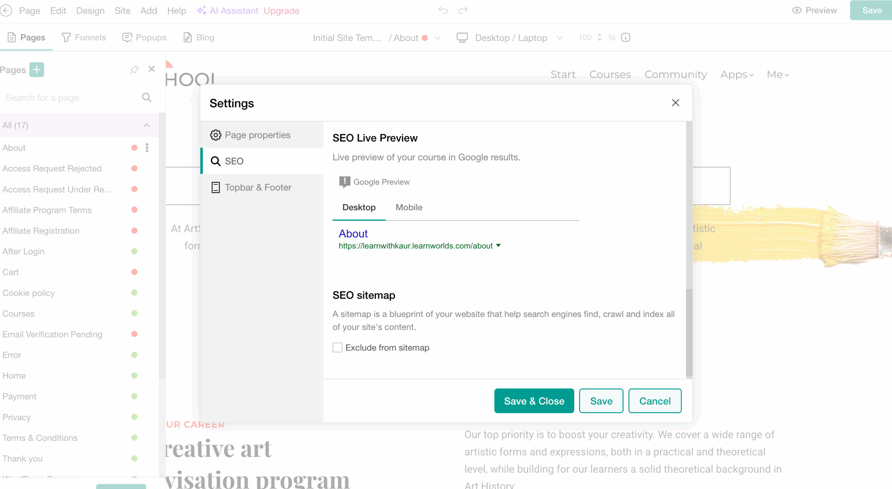Open the Blog section icon
The image size is (892, 489).
click(187, 37)
